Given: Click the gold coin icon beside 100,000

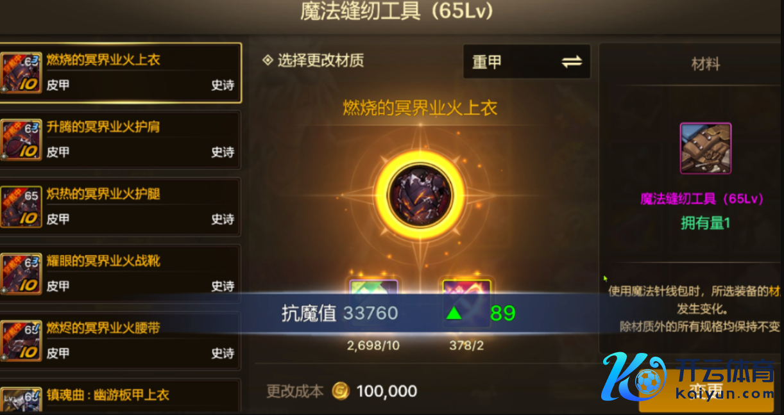Looking at the screenshot, I should click(340, 391).
